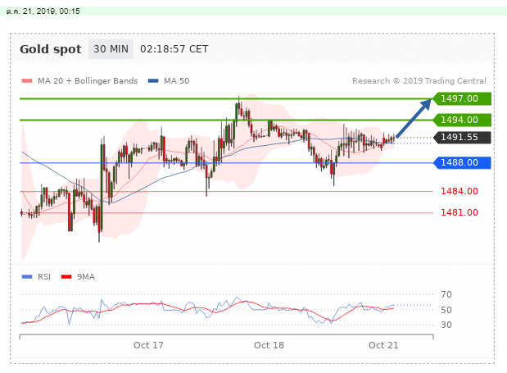
Task: Click the 1491.55 current price tag
Action: [462, 137]
